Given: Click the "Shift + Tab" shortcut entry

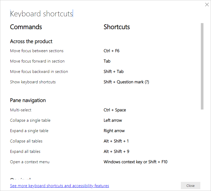Looking at the screenshot, I should tap(113, 71).
